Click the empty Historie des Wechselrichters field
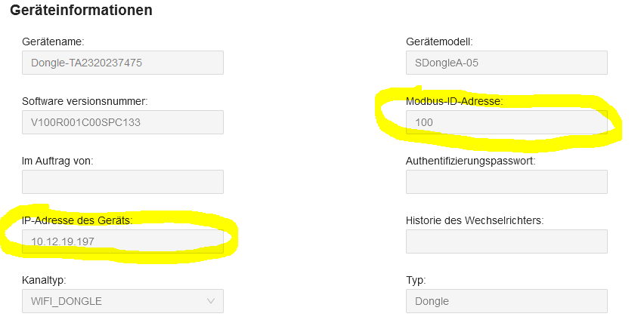 [x=506, y=241]
